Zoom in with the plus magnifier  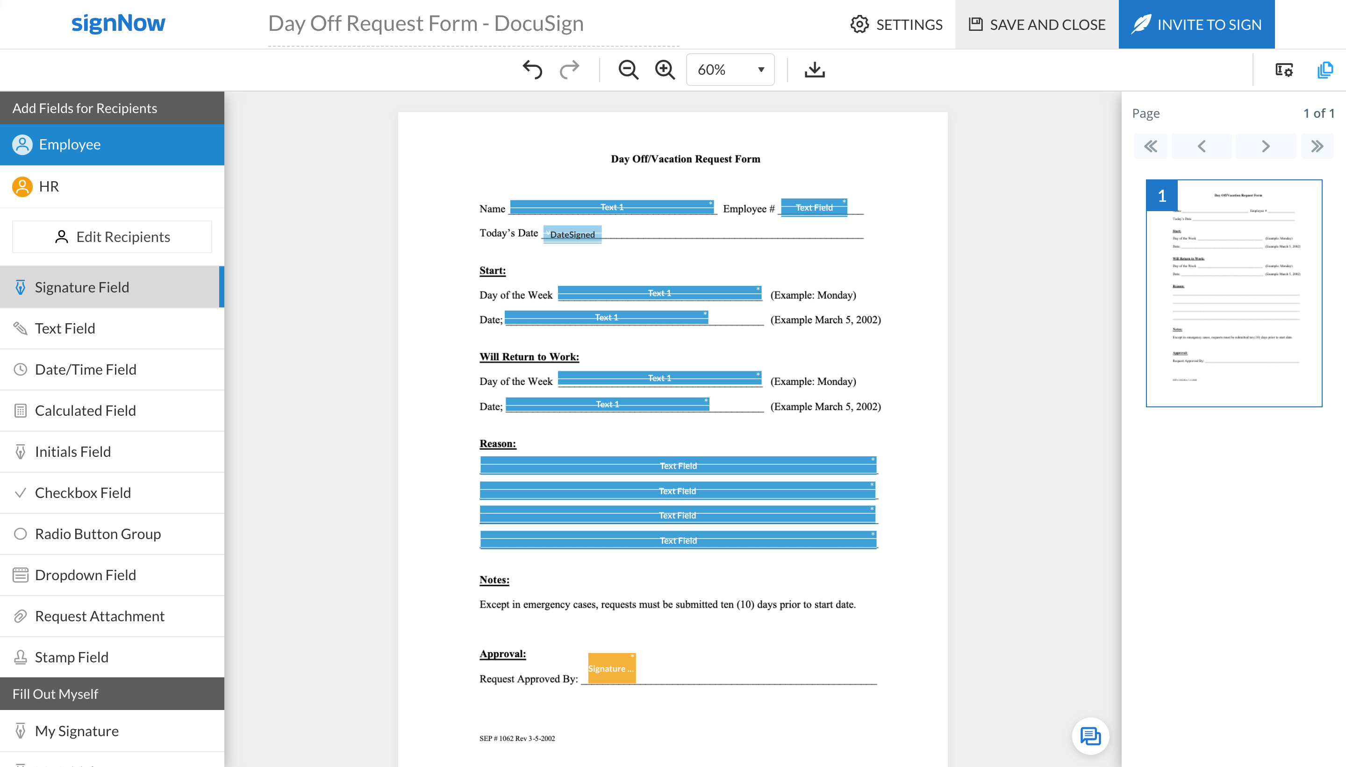coord(665,70)
